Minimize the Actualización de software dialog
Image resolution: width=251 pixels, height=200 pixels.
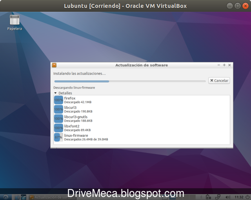[219, 65]
